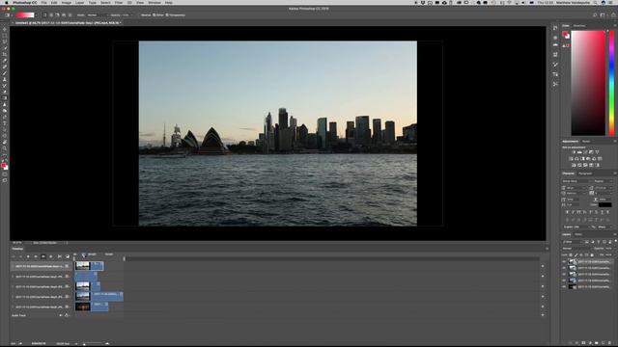Select the Rectangular Marquee tool

point(5,36)
